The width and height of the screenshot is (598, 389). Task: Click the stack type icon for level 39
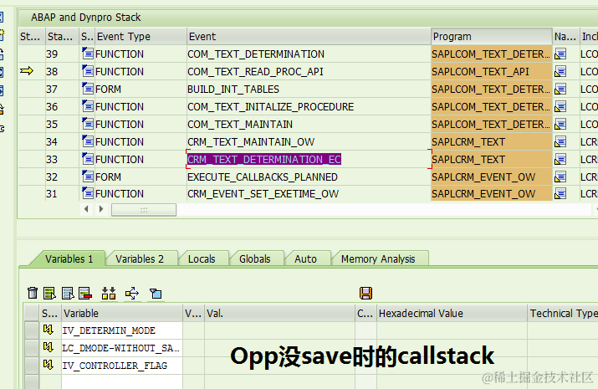(x=88, y=54)
